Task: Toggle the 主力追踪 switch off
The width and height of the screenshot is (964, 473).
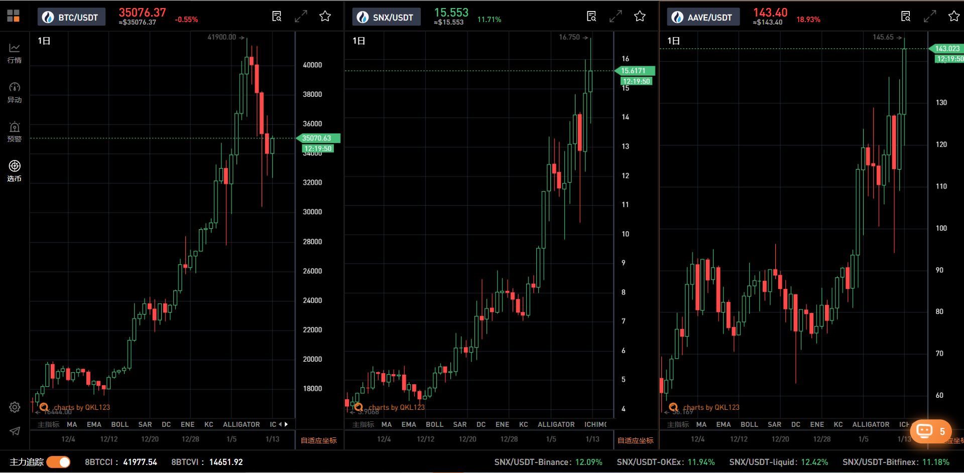Action: pyautogui.click(x=59, y=462)
